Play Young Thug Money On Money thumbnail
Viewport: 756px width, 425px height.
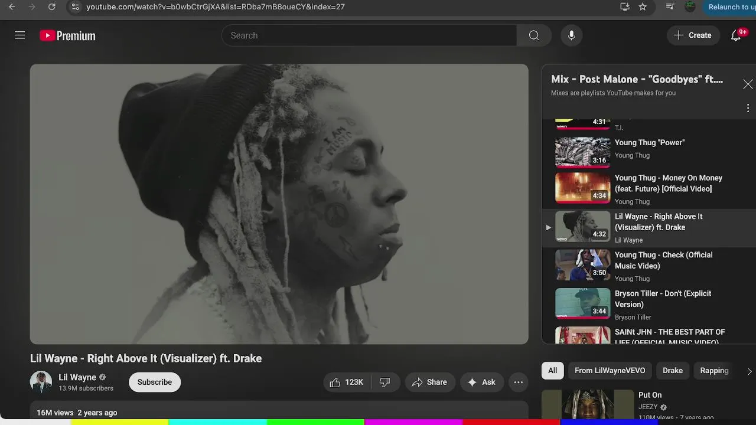[582, 188]
